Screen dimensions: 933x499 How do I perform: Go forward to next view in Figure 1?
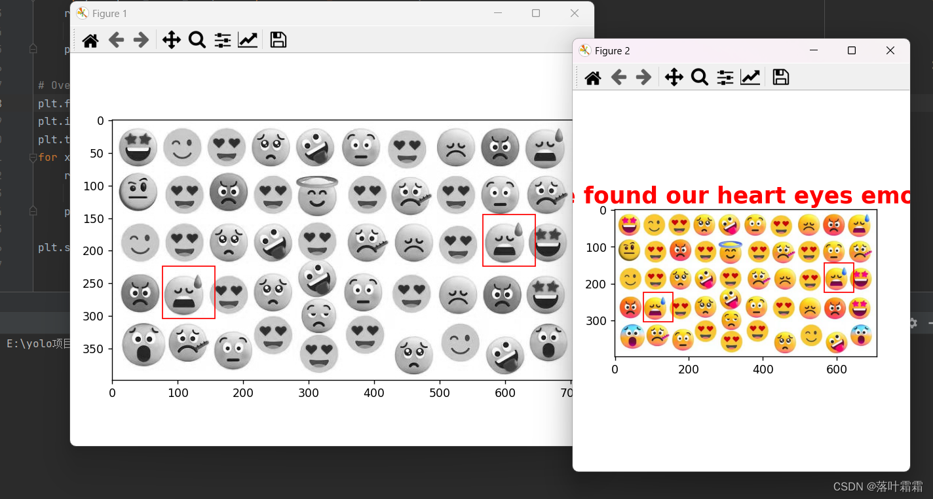point(141,41)
